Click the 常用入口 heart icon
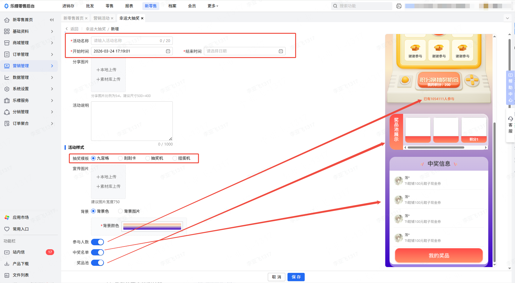The height and width of the screenshot is (283, 515). (x=7, y=229)
